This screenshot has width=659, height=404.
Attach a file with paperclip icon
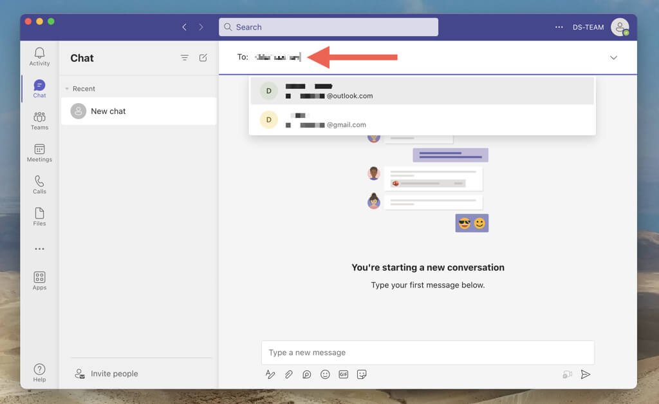coord(289,374)
